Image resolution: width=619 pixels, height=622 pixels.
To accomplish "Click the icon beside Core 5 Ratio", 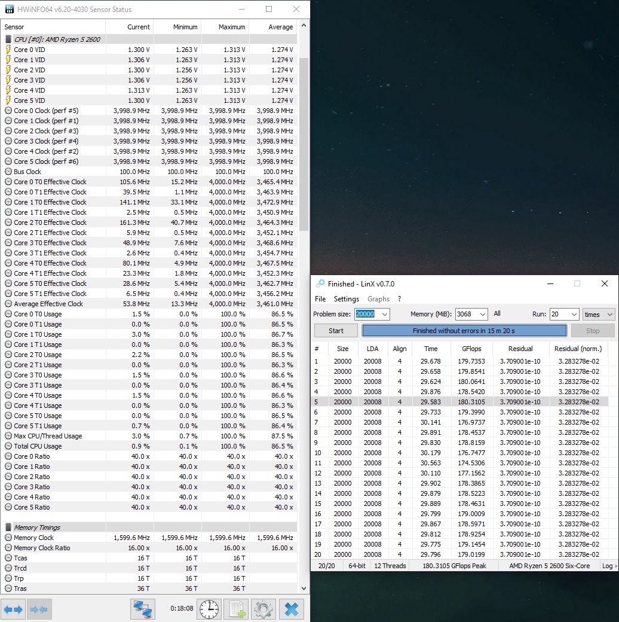I will click(x=8, y=507).
